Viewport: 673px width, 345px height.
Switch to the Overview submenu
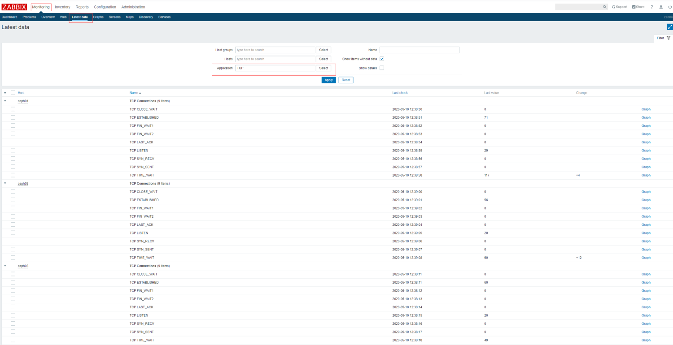48,17
